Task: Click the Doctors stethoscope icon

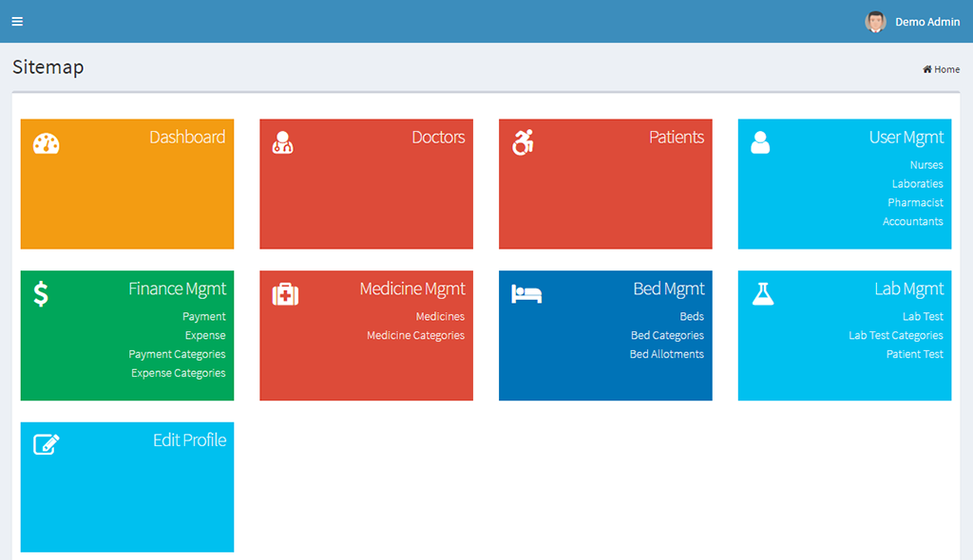Action: coord(282,143)
